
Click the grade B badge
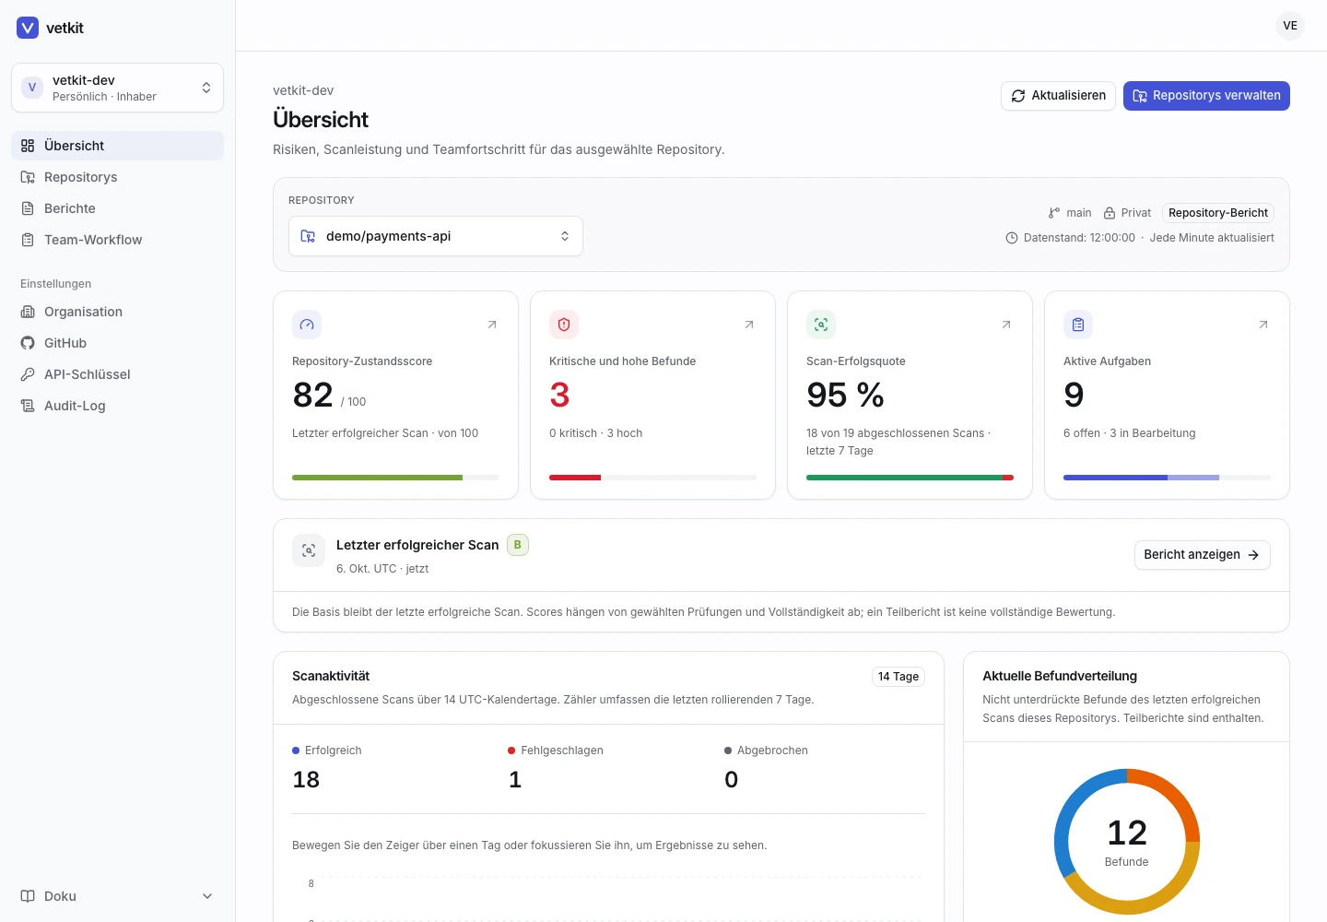point(518,545)
